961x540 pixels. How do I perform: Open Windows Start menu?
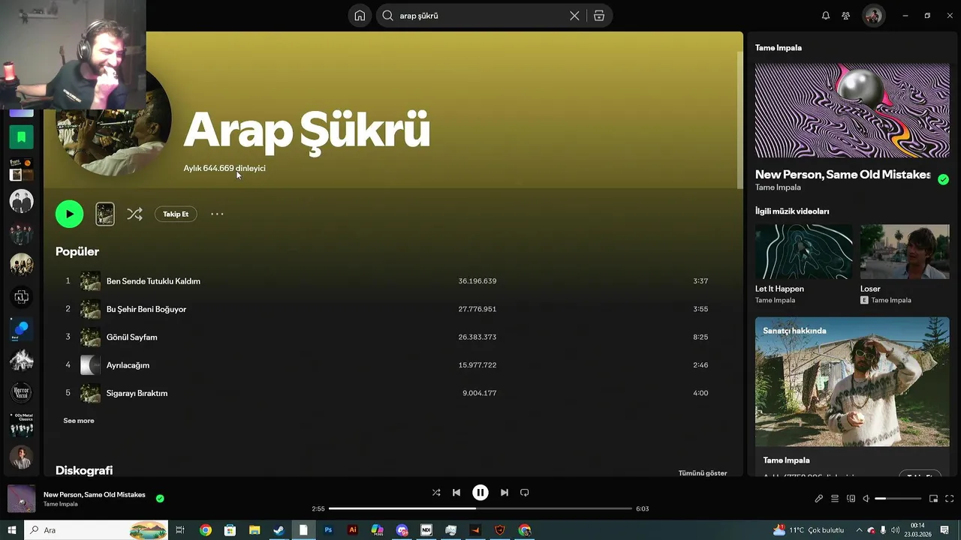11,530
